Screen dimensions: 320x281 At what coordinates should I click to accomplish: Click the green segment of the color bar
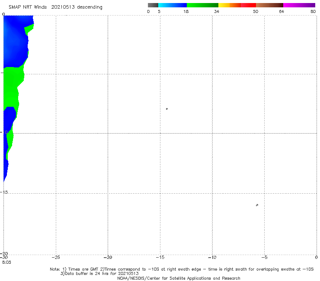(202, 5)
